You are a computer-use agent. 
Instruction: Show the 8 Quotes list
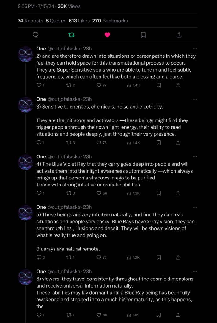pyautogui.click(x=56, y=21)
